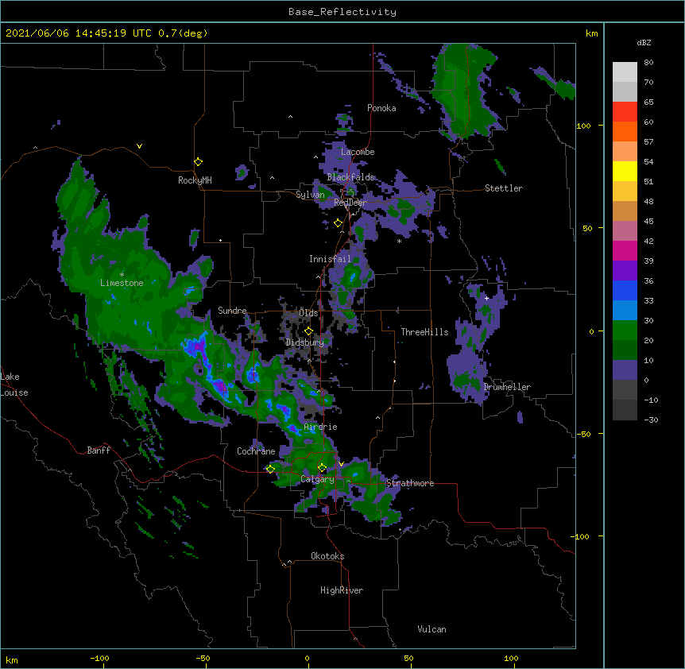The image size is (685, 669).
Task: Click the dBZ legend heading
Action: 644,42
